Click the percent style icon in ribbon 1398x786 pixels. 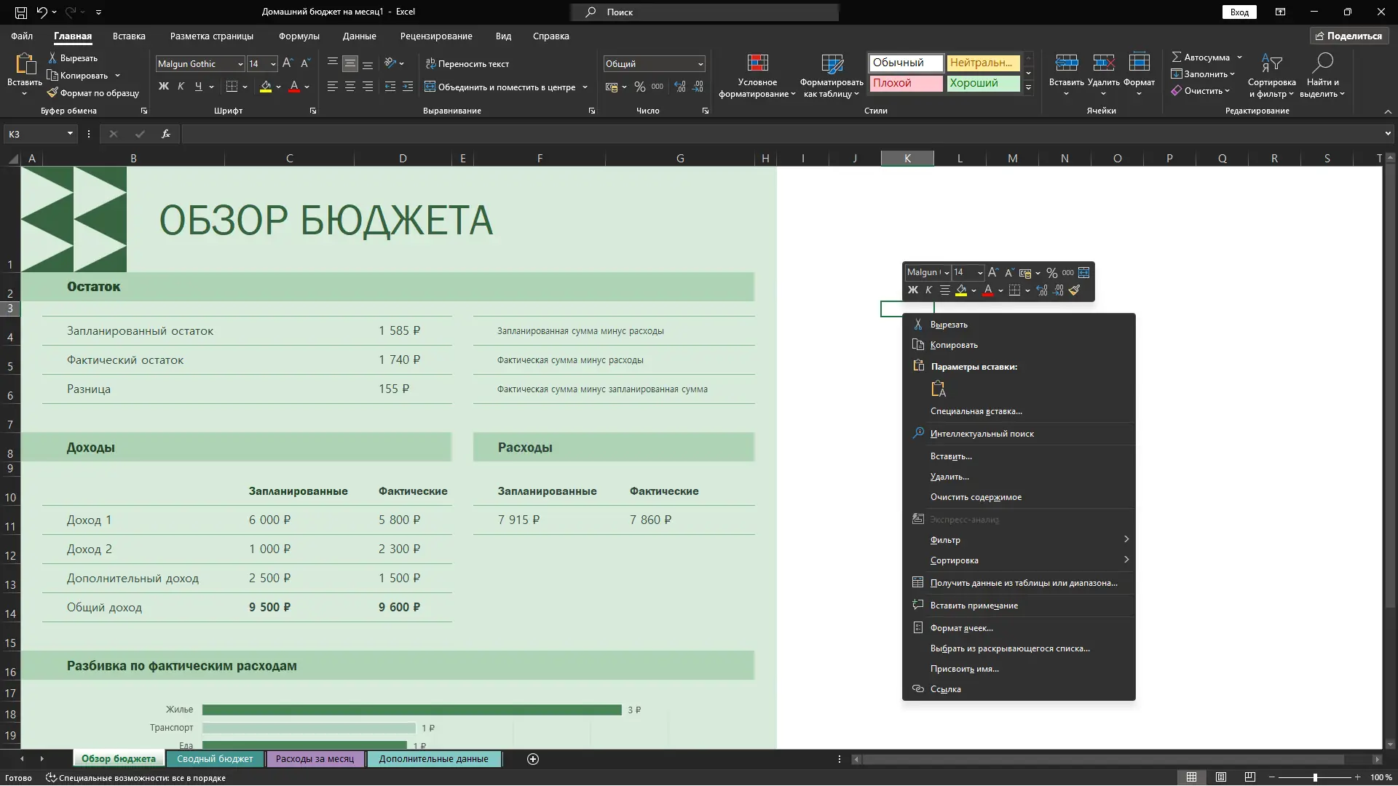point(639,87)
